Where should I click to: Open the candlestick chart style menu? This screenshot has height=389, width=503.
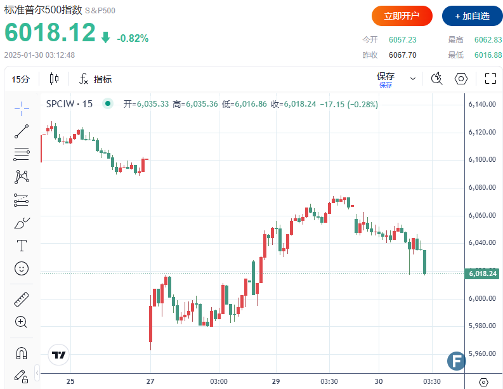[x=54, y=79]
